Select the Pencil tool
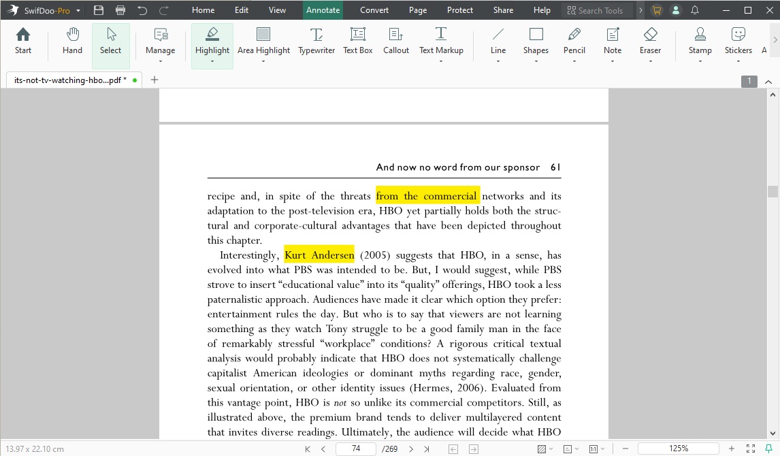Viewport: 780px width, 456px height. click(x=574, y=42)
